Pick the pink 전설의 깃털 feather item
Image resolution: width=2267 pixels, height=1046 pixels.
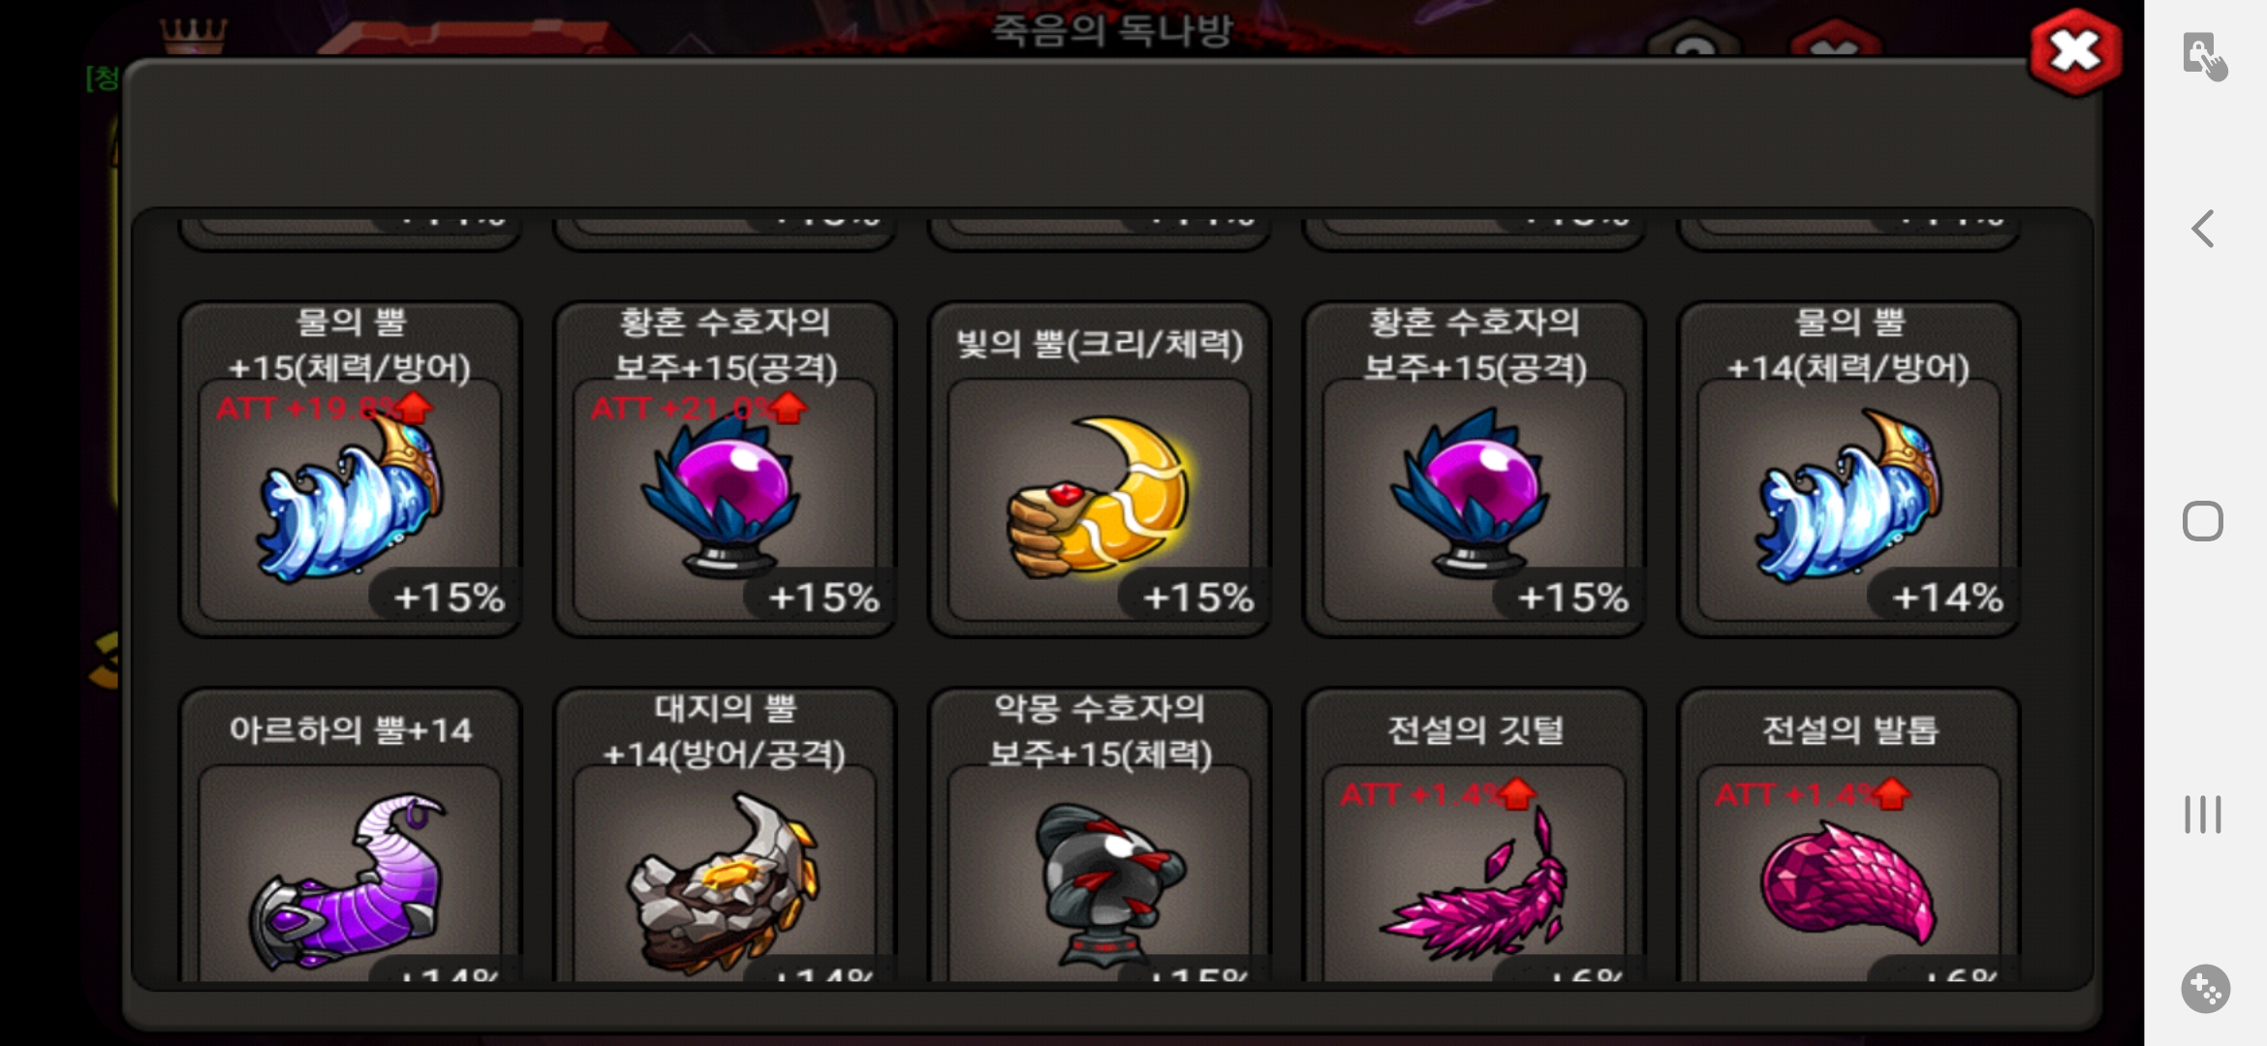[x=1474, y=835]
